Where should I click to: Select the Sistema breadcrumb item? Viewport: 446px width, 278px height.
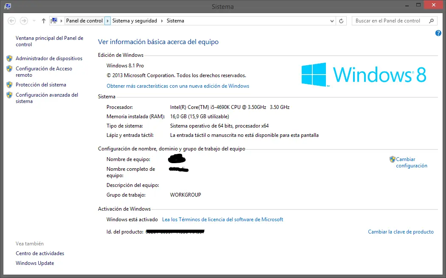(175, 21)
